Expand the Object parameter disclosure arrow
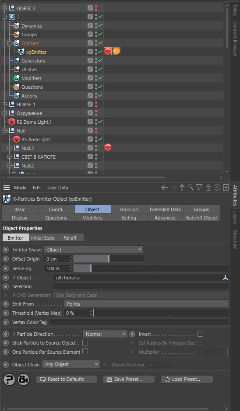Viewport: 240px width, 411px height. [14, 278]
